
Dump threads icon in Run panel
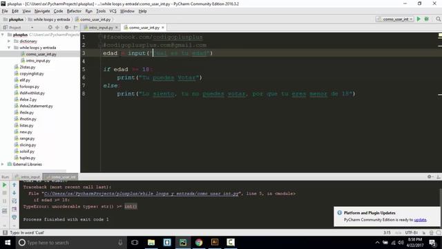(5, 210)
